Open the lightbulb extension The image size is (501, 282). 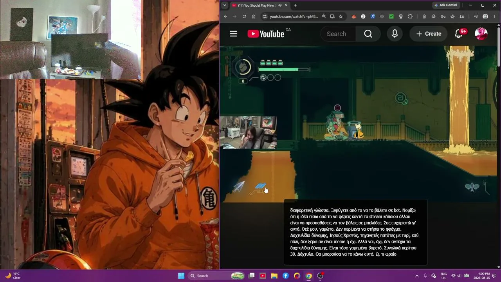(401, 16)
